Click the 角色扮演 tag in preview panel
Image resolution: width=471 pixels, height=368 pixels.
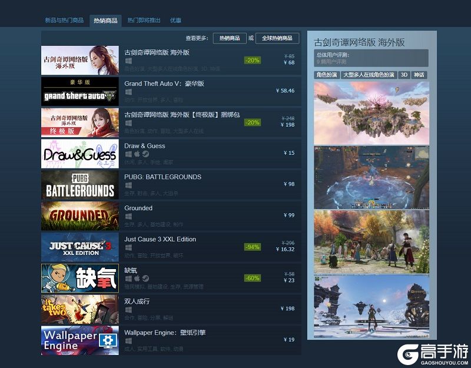click(x=327, y=75)
